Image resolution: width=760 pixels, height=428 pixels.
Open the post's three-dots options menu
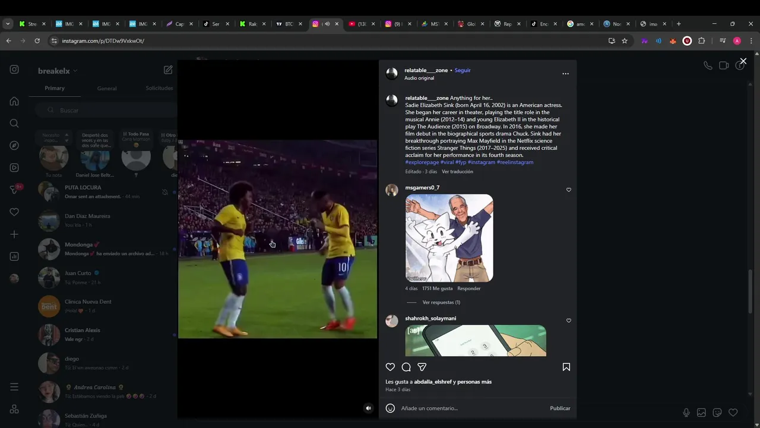565,74
